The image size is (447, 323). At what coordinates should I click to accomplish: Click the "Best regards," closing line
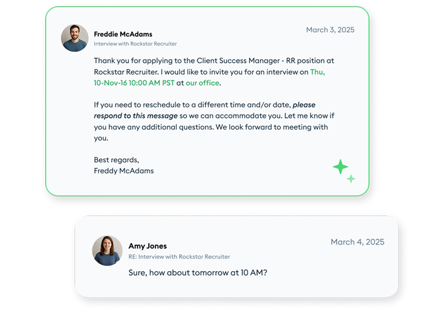116,160
